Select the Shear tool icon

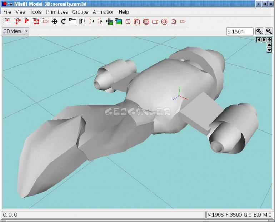coord(82,21)
